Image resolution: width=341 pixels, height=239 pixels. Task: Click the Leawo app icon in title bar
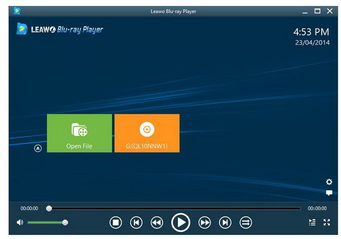point(16,11)
